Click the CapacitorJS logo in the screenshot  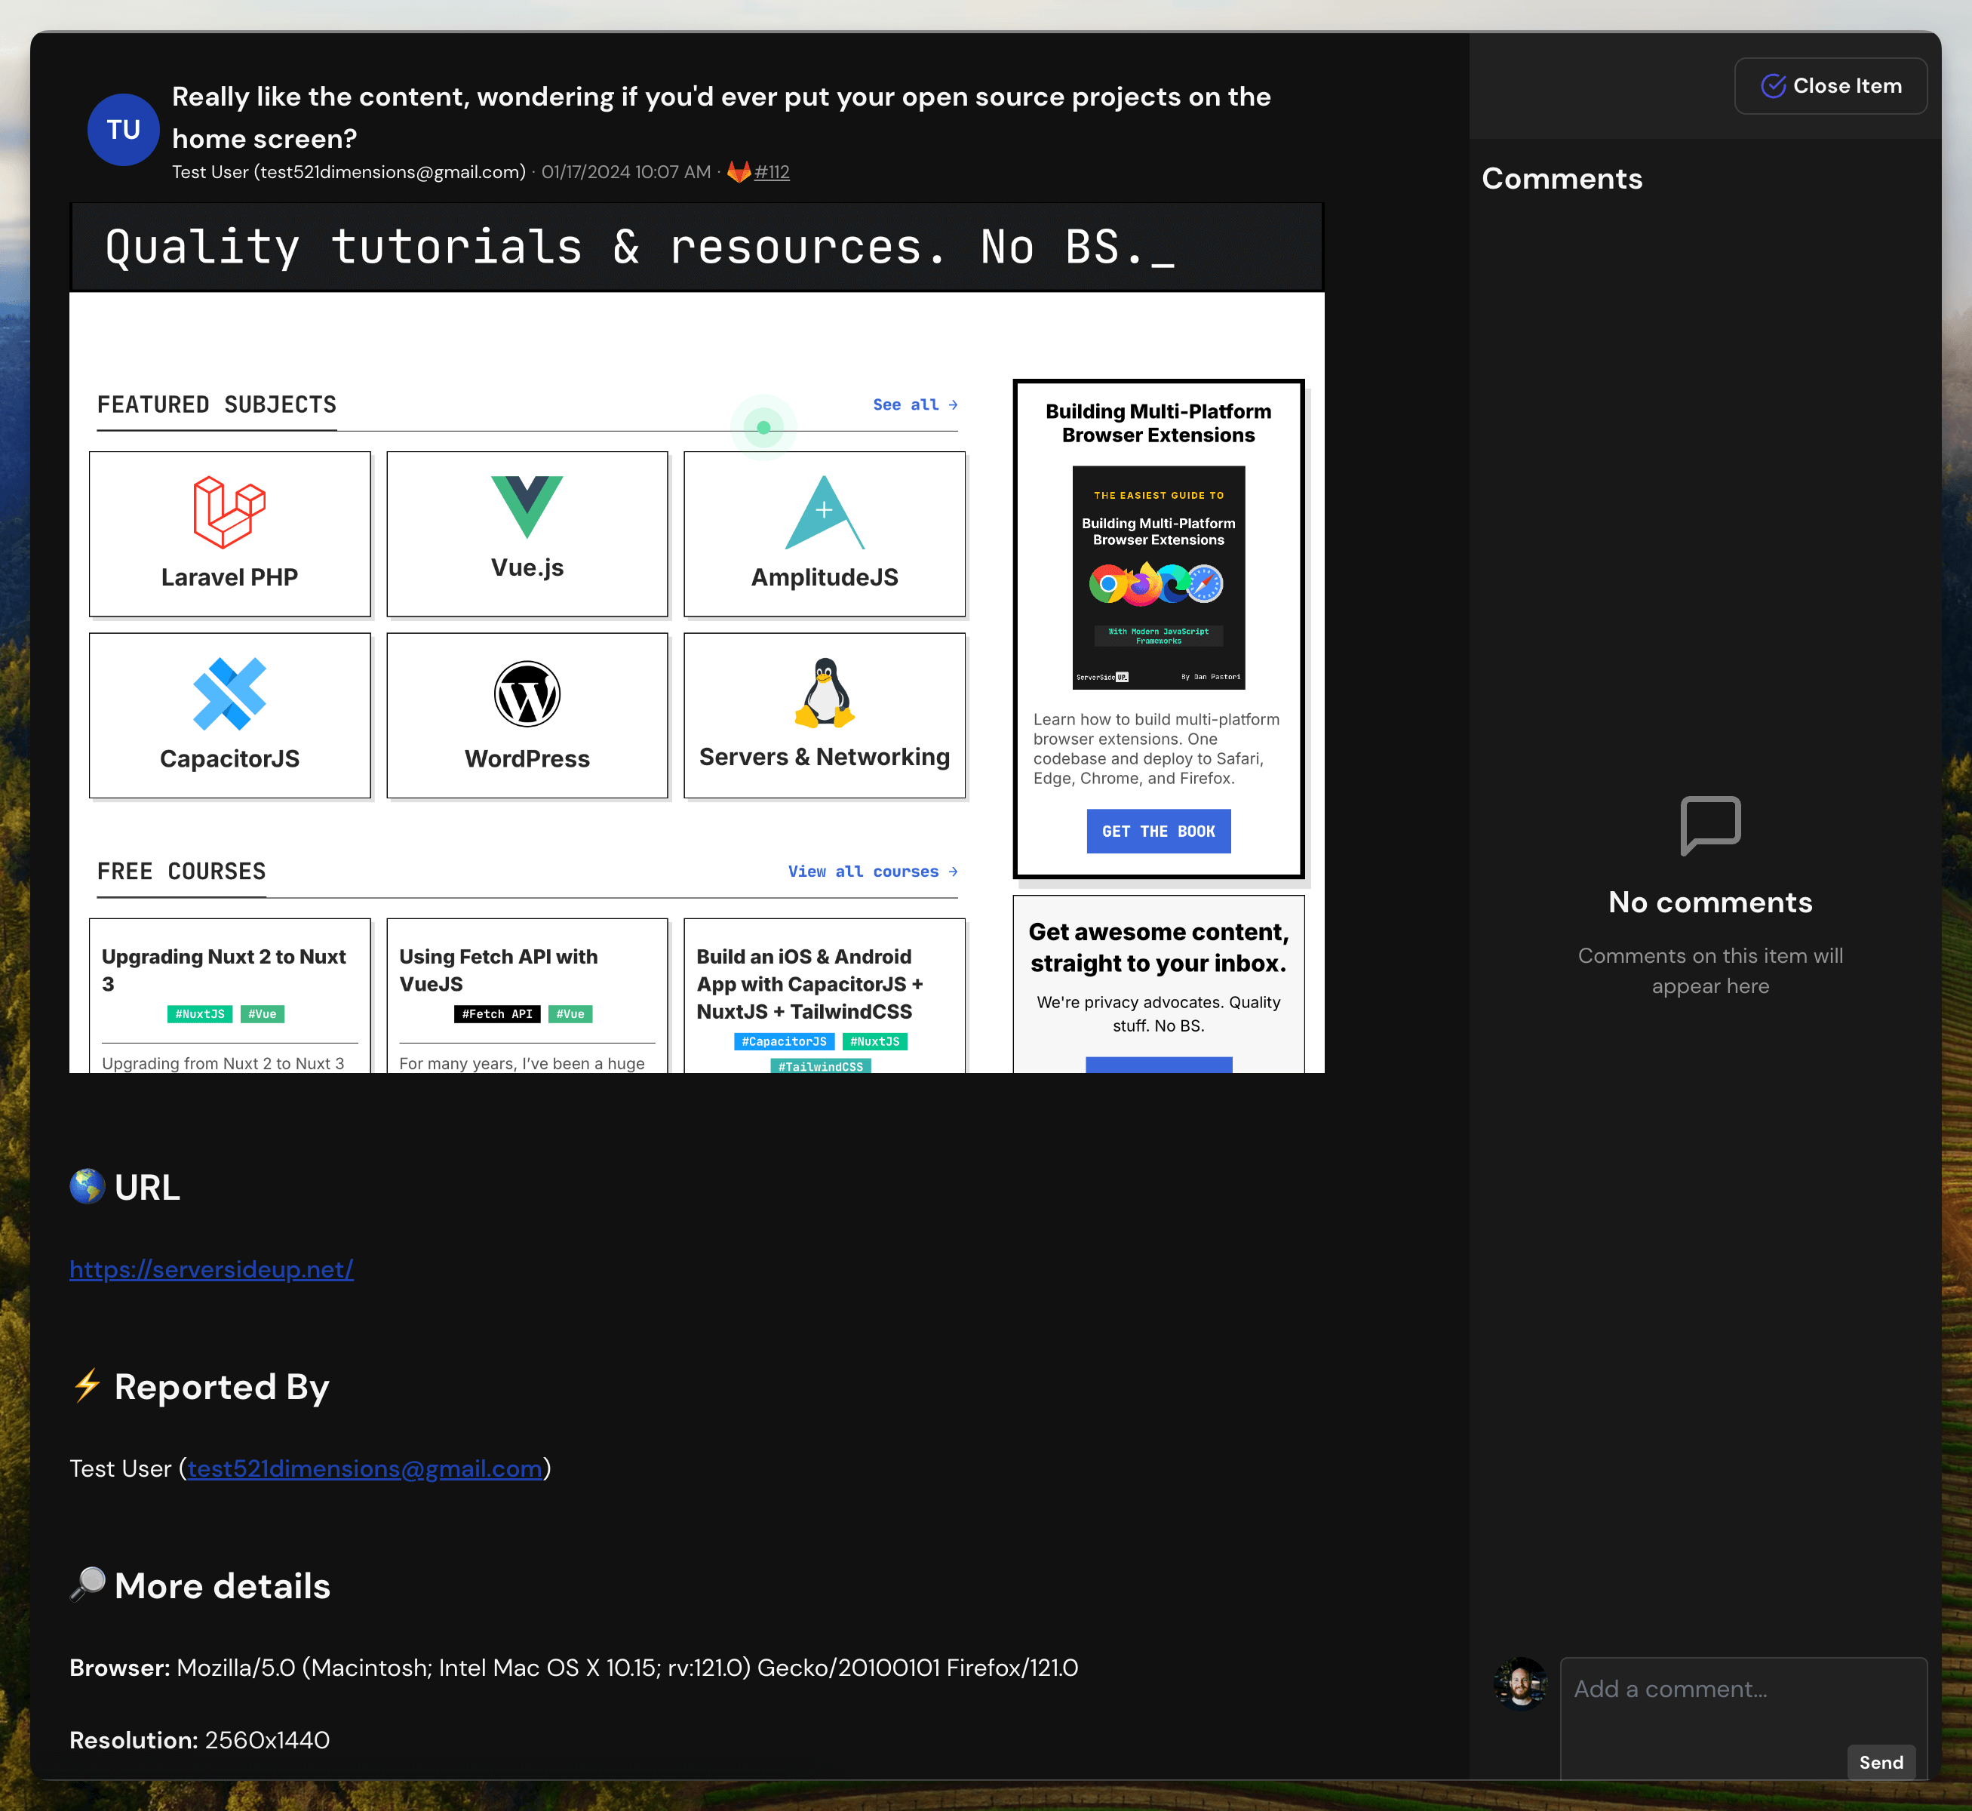[229, 693]
